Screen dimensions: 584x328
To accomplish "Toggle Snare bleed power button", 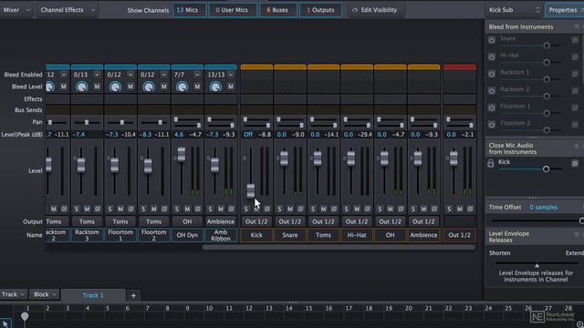I will [x=492, y=40].
